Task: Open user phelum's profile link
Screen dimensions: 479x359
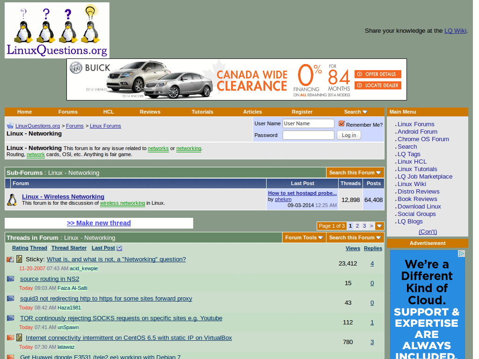Action: point(283,199)
